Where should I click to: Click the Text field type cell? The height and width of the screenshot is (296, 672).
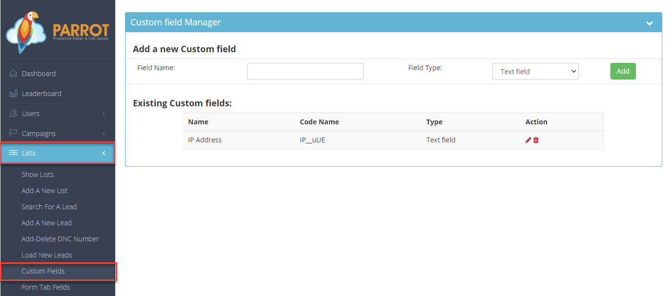(441, 140)
